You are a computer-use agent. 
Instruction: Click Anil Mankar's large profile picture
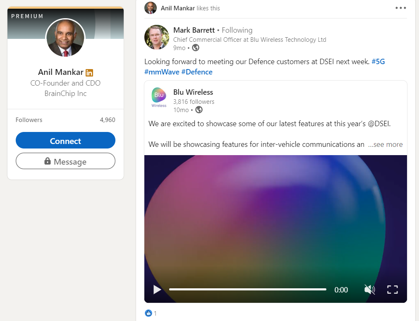pyautogui.click(x=65, y=38)
